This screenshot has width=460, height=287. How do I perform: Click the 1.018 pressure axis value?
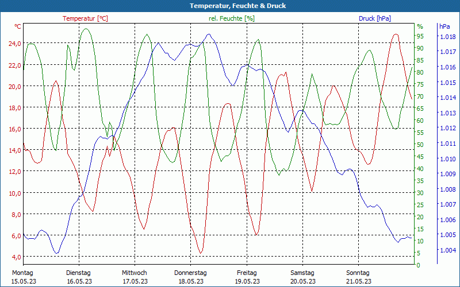pyautogui.click(x=447, y=37)
